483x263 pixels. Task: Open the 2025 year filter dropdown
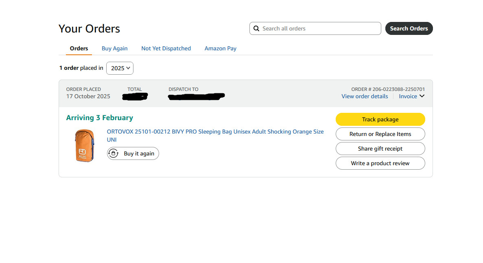(x=120, y=68)
